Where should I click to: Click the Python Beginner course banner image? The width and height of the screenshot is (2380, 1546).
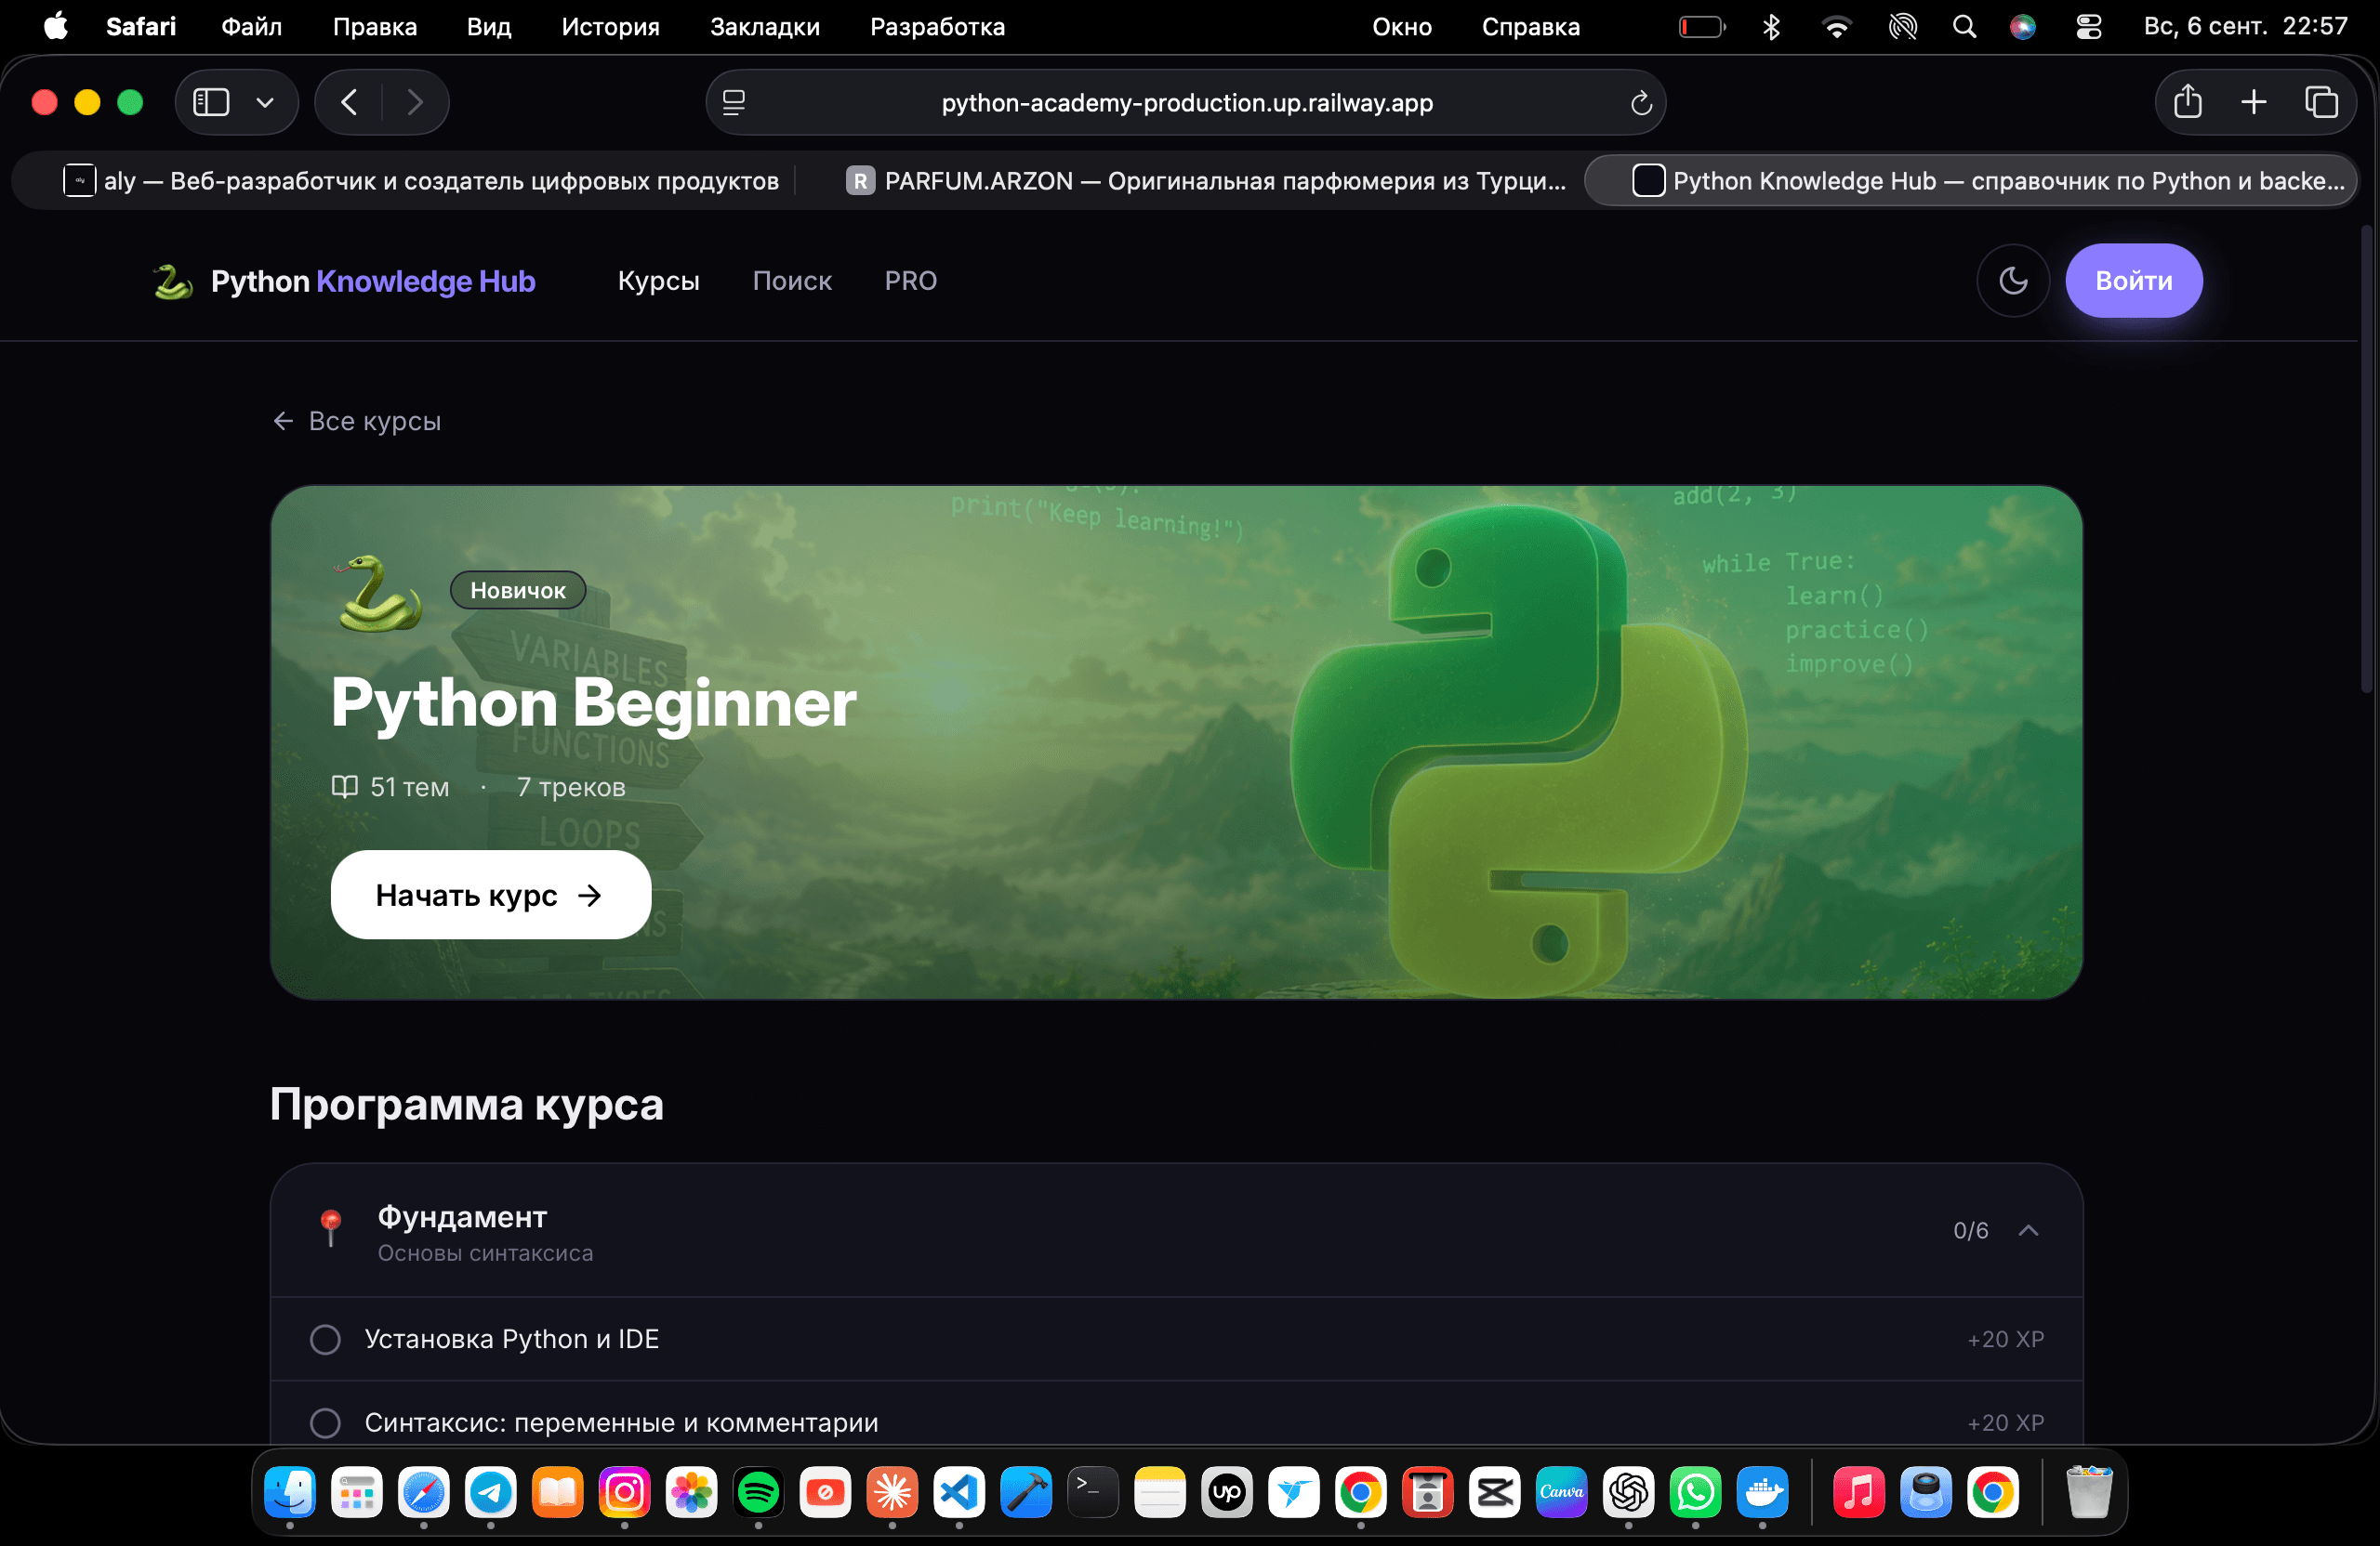(x=1176, y=741)
